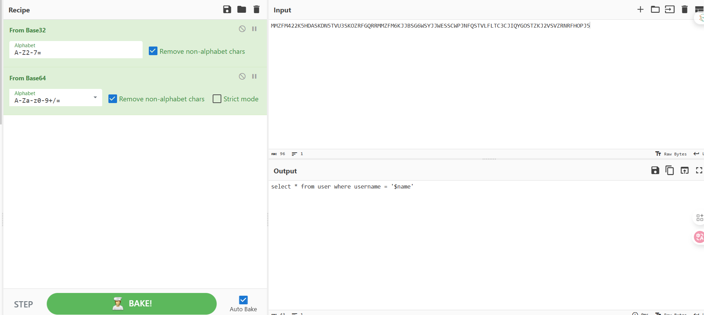Uncheck Base32 Remove non-alphabet chars
This screenshot has height=315, width=704.
click(x=153, y=51)
